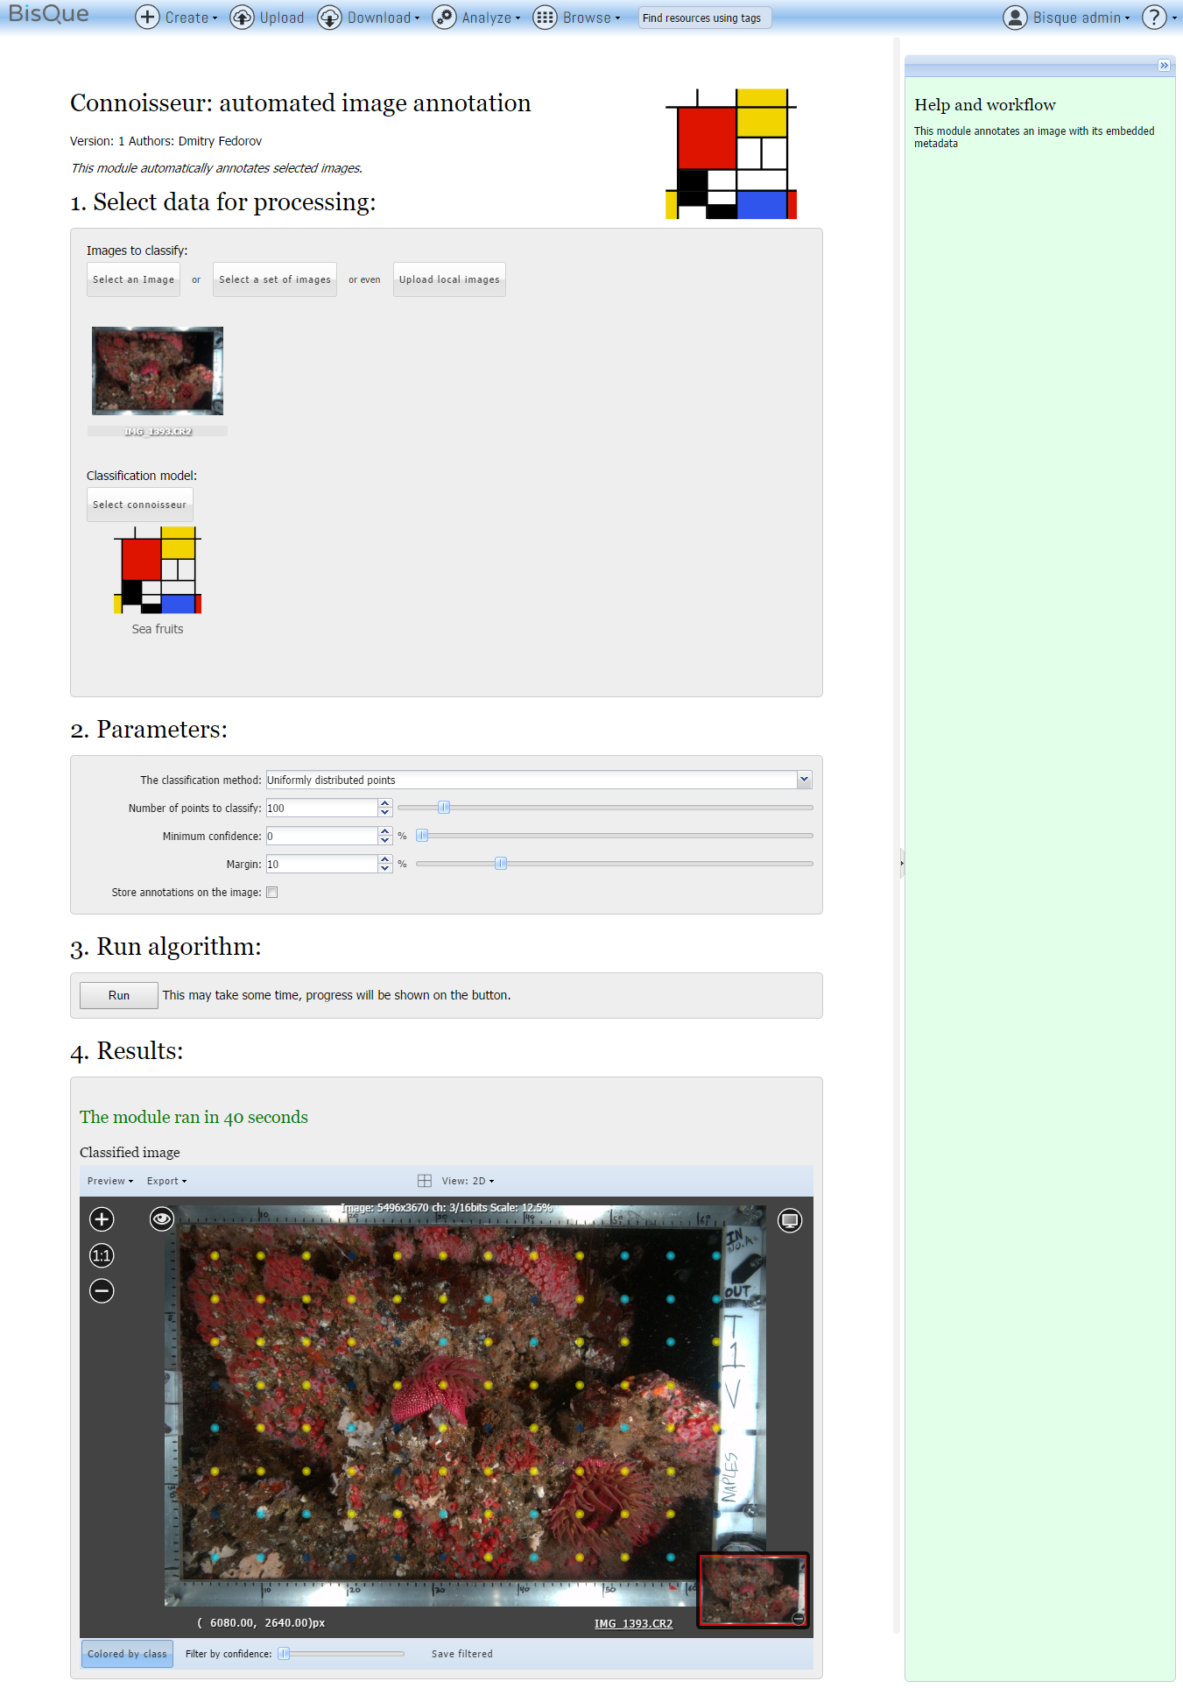Image resolution: width=1183 pixels, height=1688 pixels.
Task: Click the Select an Image button
Action: coord(133,279)
